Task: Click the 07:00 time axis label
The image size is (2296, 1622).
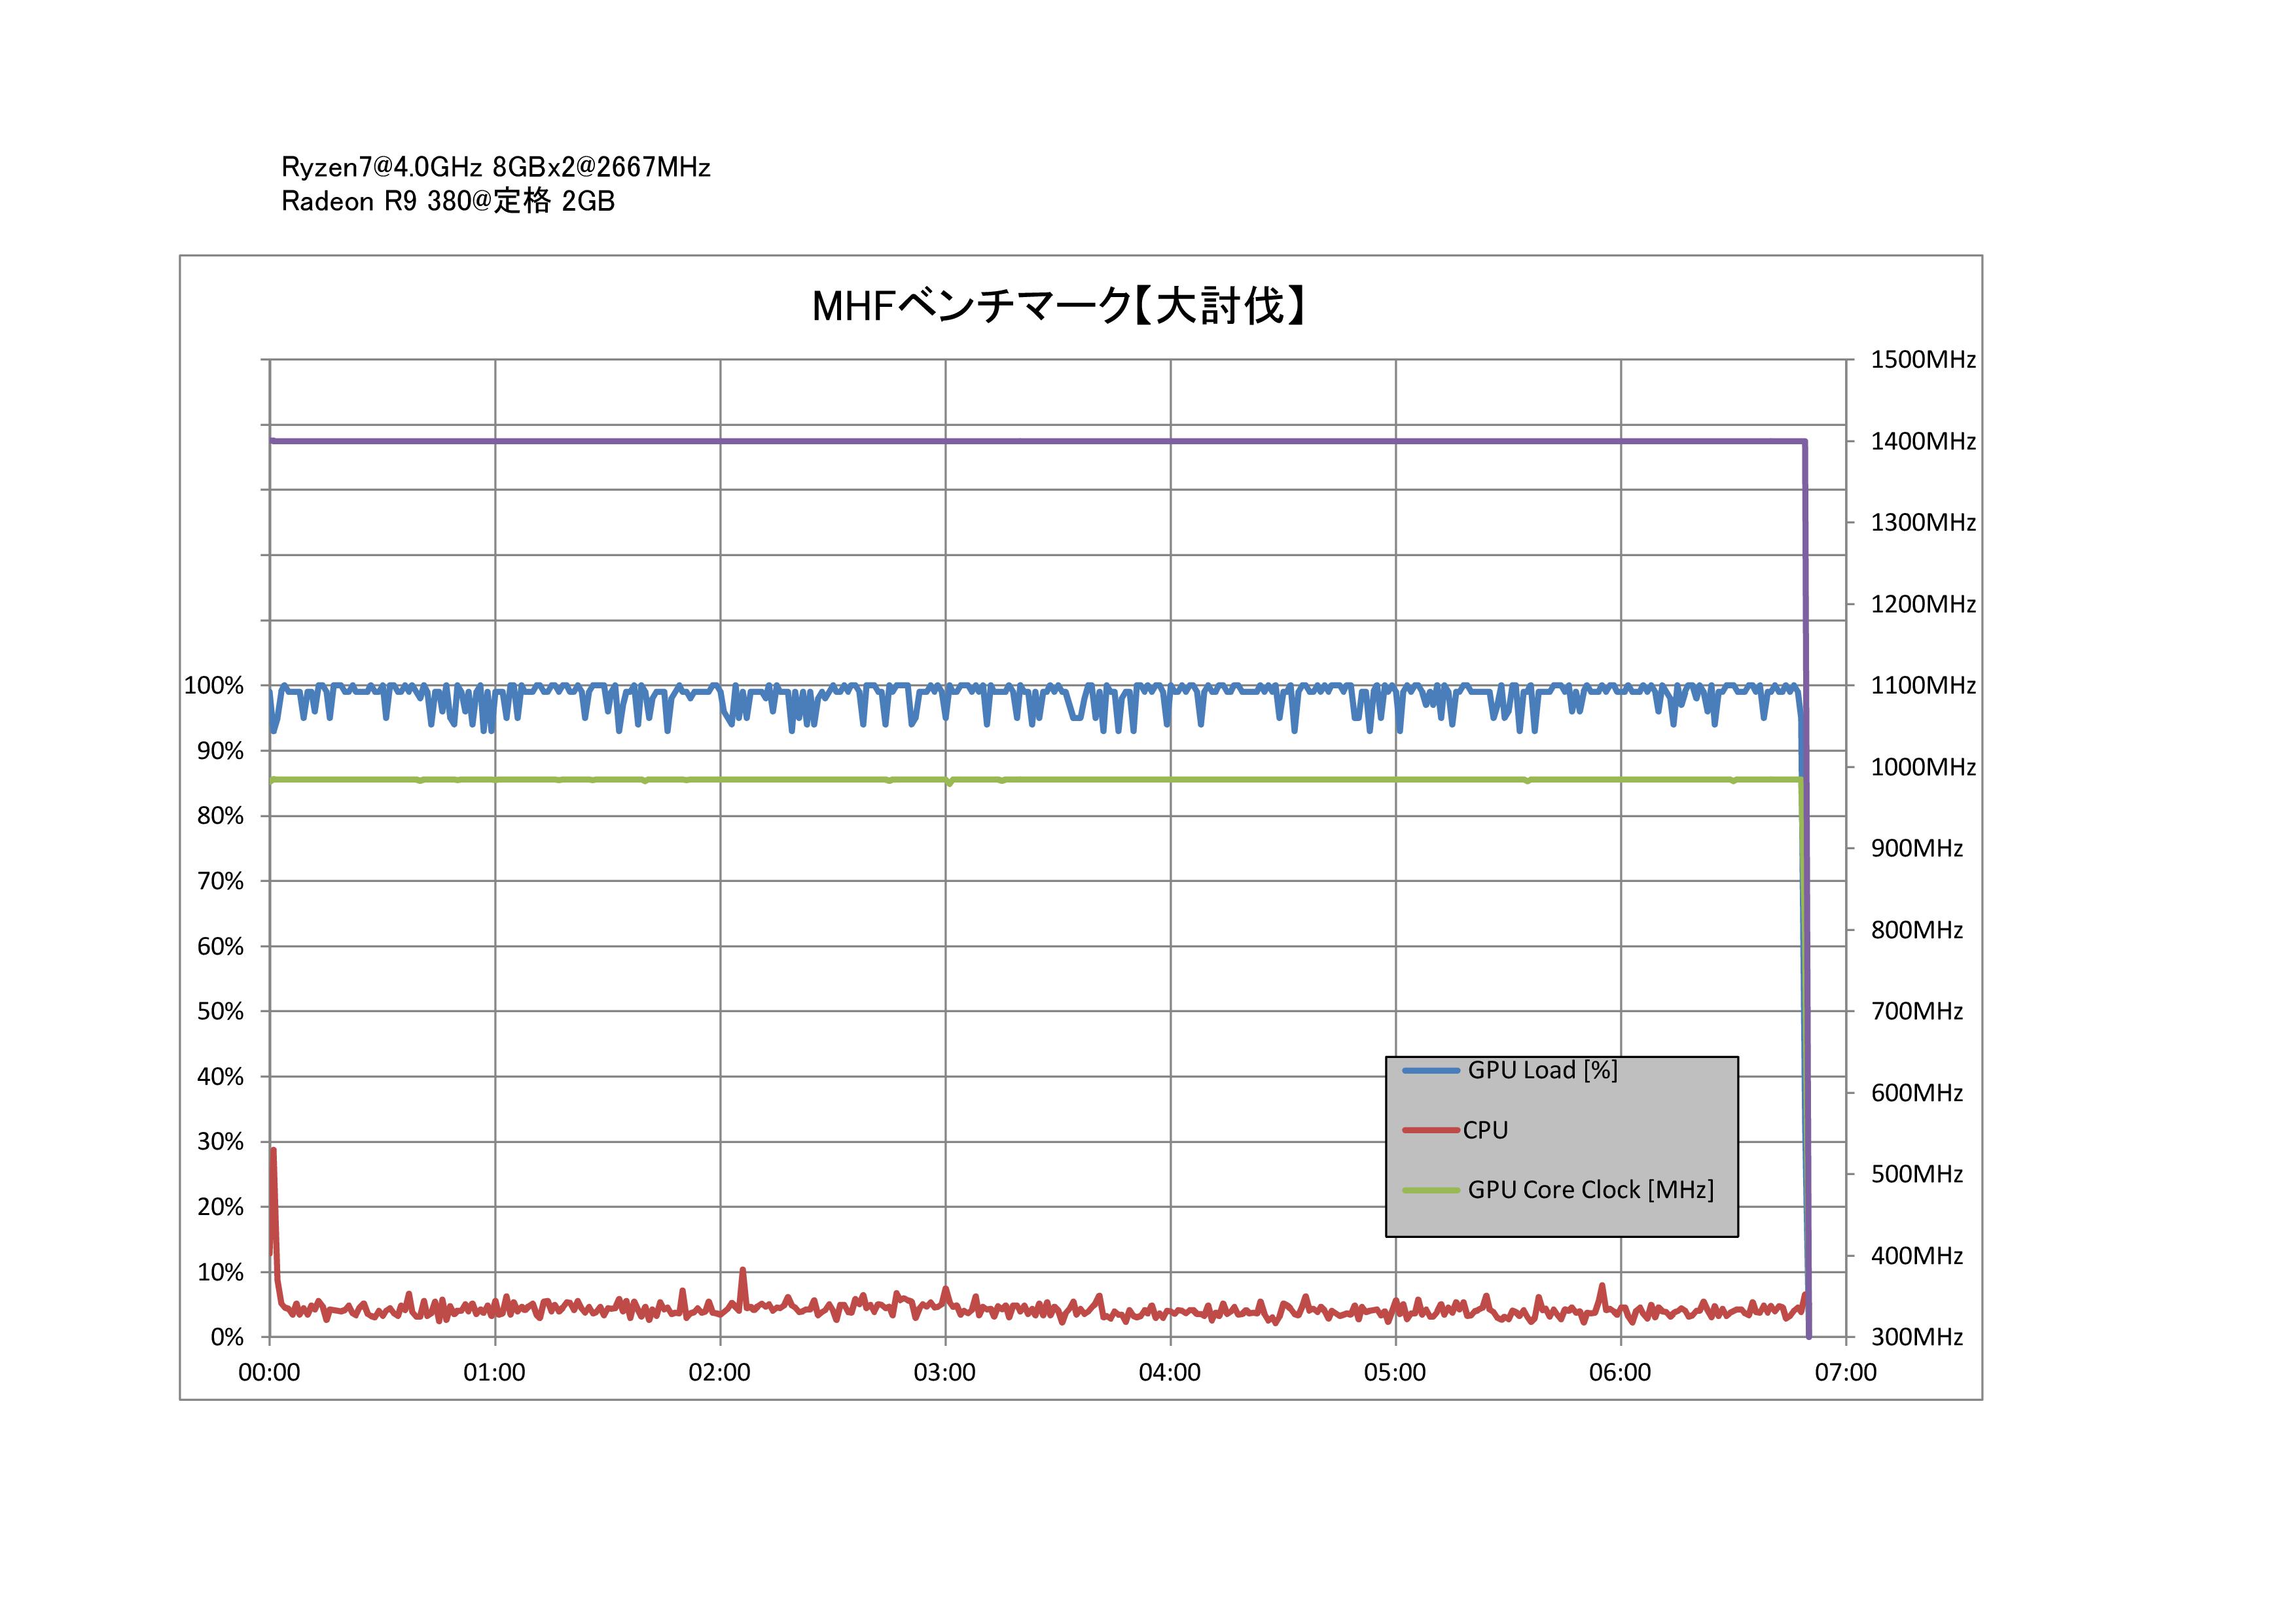Action: pos(1845,1372)
